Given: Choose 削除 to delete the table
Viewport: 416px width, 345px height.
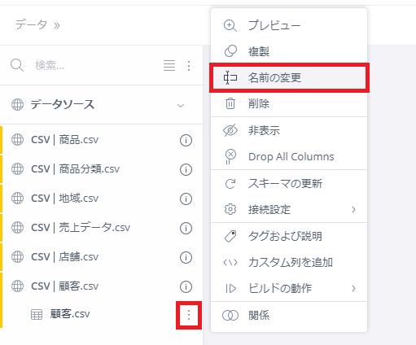Looking at the screenshot, I should 289,104.
